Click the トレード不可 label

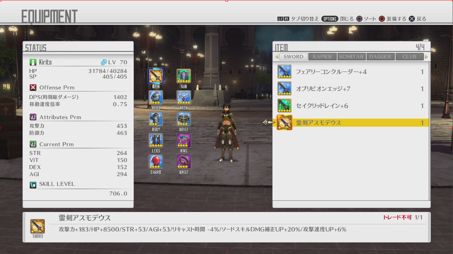(397, 217)
